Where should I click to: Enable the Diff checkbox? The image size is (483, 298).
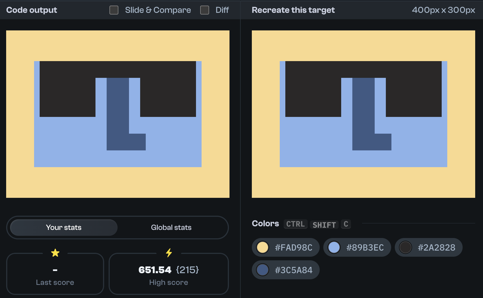204,10
